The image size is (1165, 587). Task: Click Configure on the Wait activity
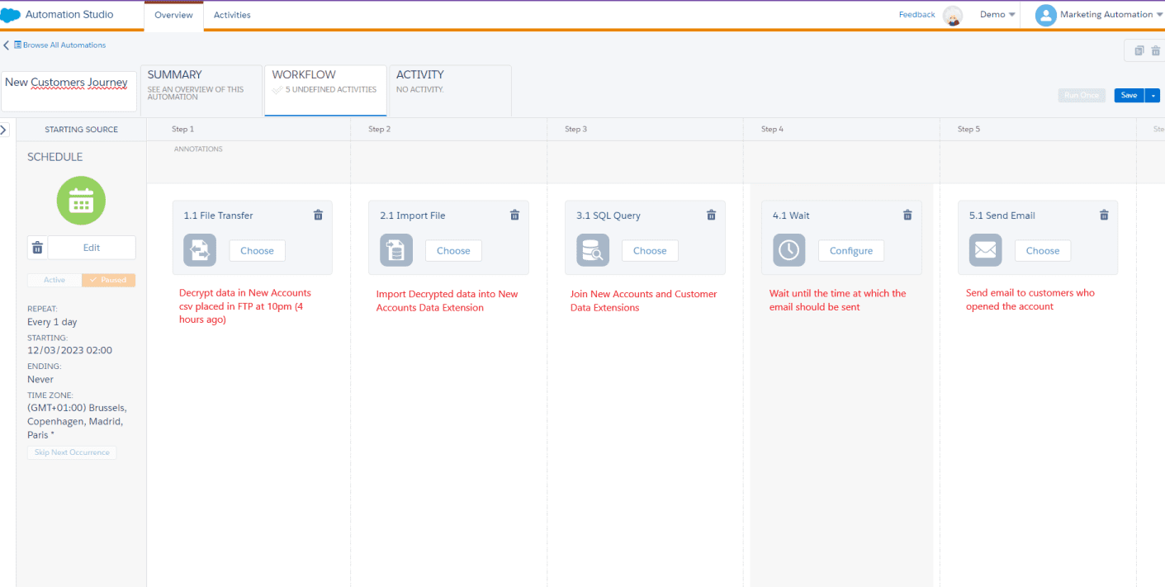tap(850, 251)
